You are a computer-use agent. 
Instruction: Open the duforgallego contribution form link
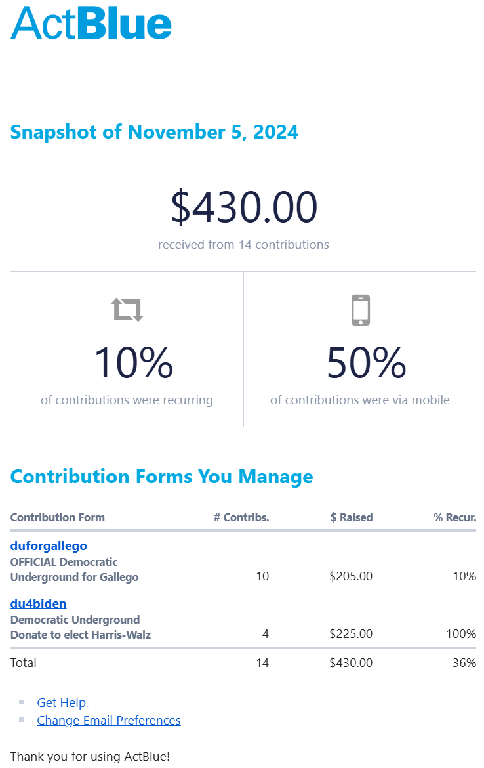pos(49,545)
